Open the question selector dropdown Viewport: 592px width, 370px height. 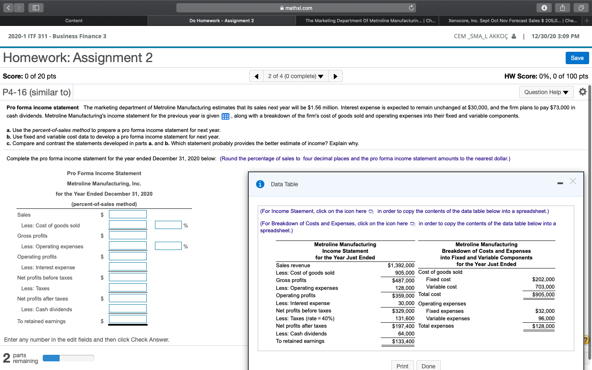pos(296,76)
